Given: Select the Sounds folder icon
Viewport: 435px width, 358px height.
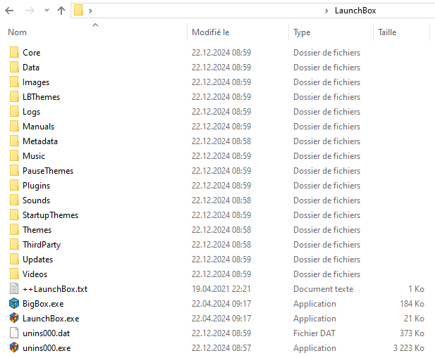Looking at the screenshot, I should click(14, 200).
